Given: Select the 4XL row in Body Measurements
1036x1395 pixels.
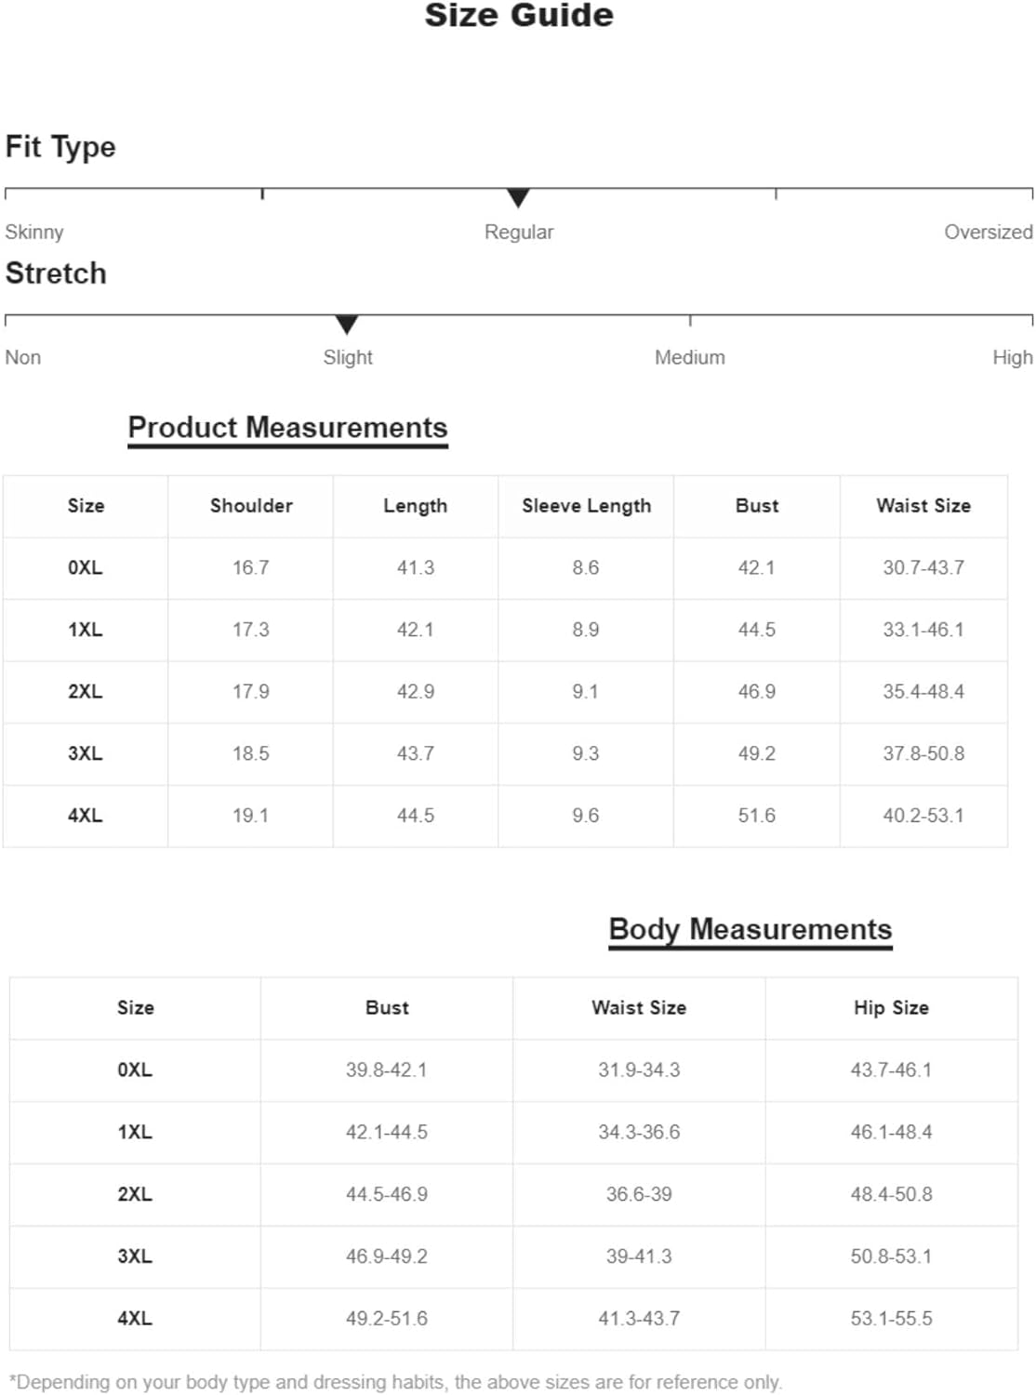Looking at the screenshot, I should pyautogui.click(x=513, y=1319).
